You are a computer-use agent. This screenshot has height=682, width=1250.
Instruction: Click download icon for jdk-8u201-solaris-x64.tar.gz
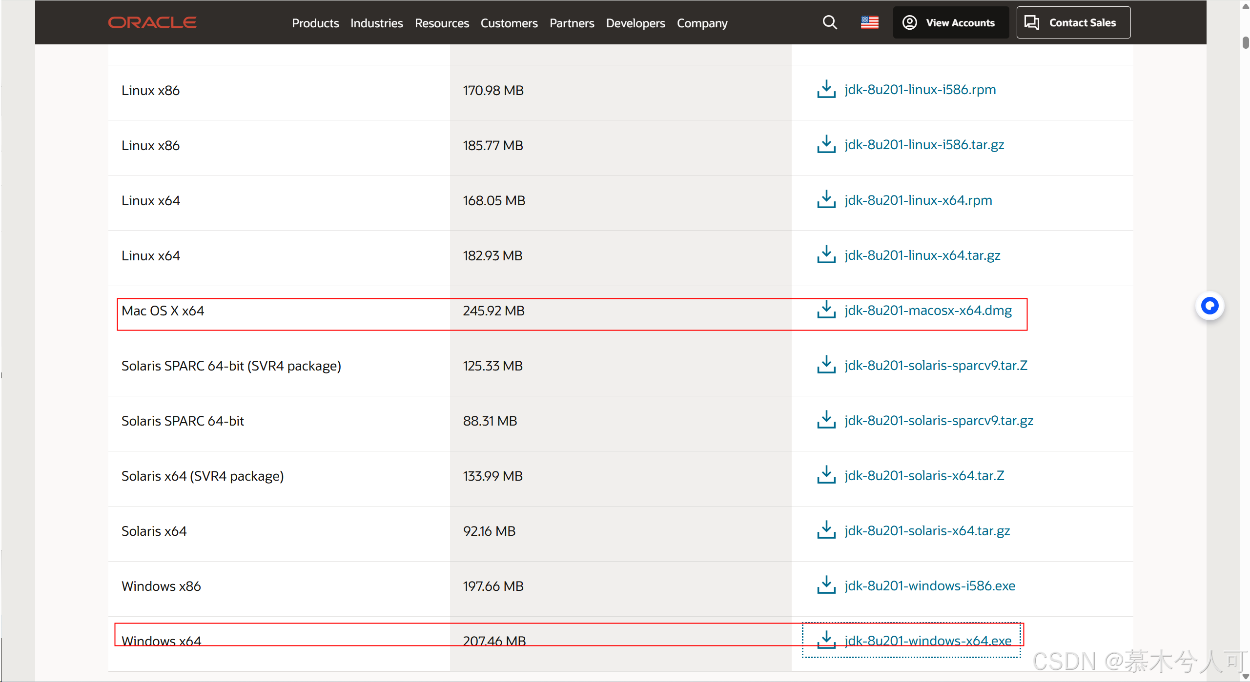tap(826, 530)
